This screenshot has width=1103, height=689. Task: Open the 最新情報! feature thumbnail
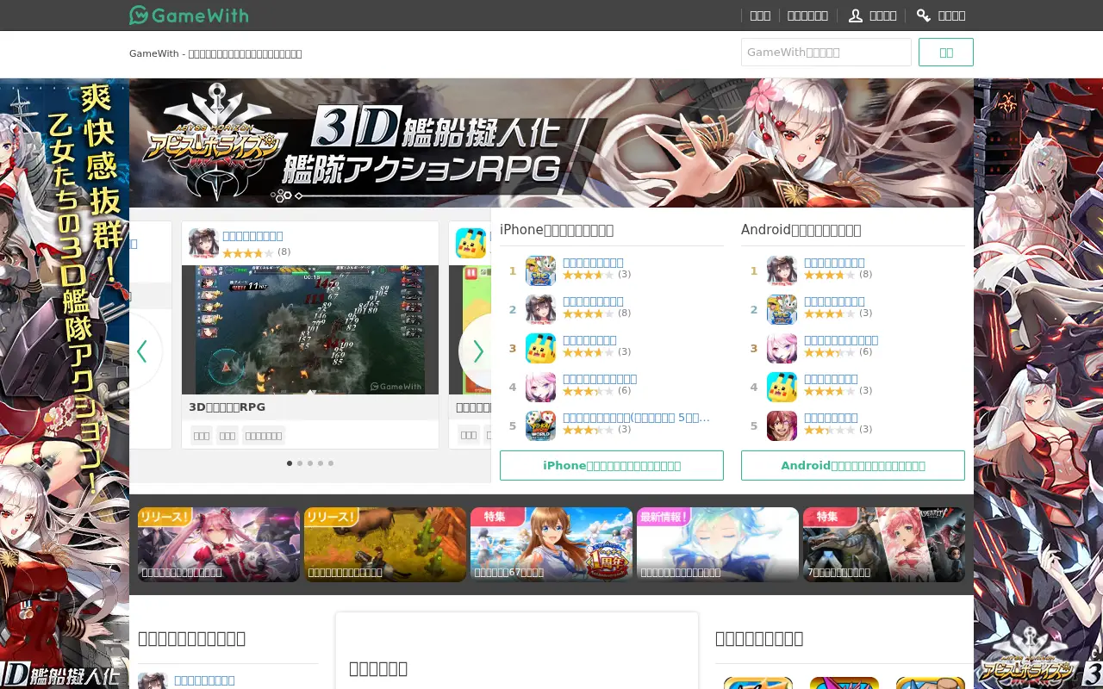click(718, 544)
